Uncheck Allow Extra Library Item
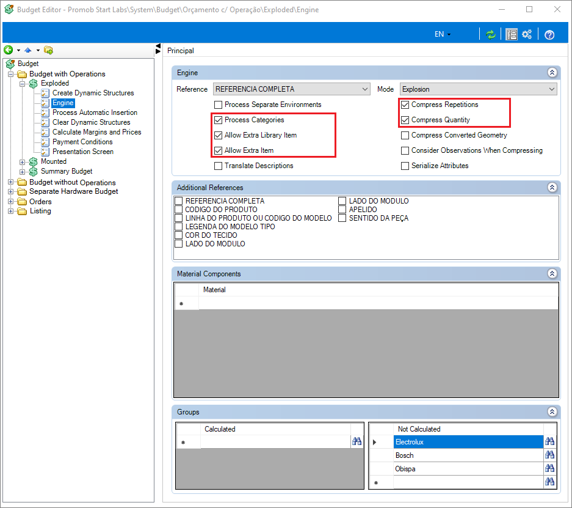The image size is (572, 508). (x=218, y=136)
